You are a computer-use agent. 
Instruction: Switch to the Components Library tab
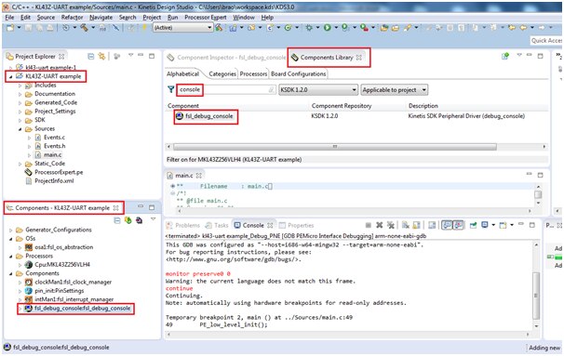327,58
